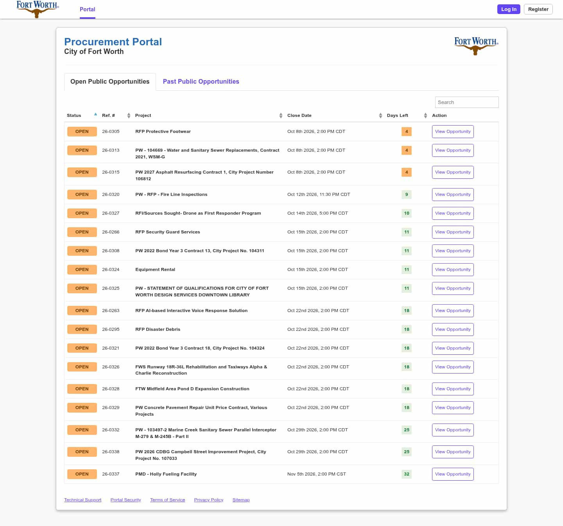View opportunity for Equipment Rental
563x526 pixels.
[x=453, y=269]
